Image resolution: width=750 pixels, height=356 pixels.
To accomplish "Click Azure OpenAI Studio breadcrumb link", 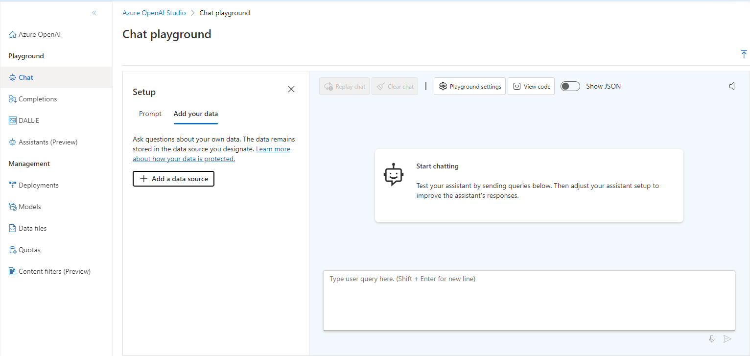I will pos(154,13).
